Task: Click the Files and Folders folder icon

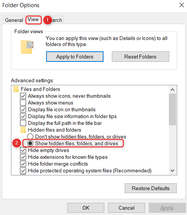Action: 16,89
